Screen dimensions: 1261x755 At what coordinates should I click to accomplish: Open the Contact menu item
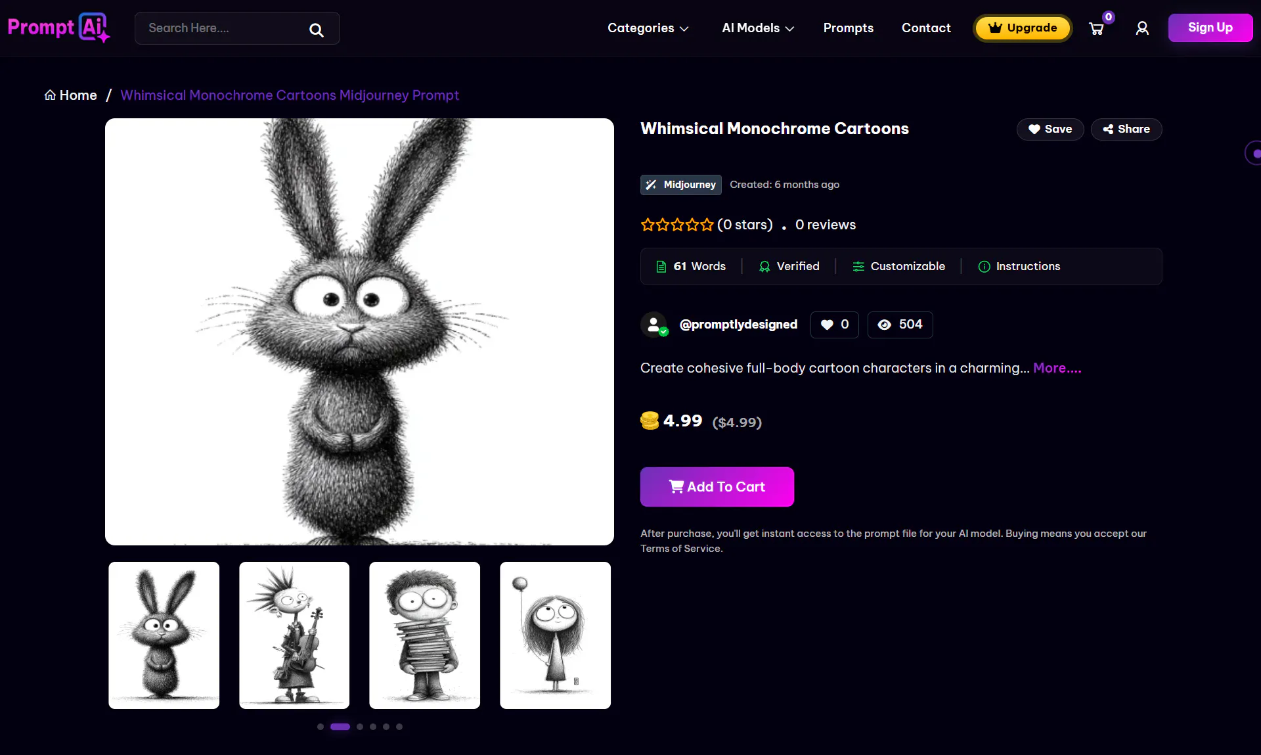pyautogui.click(x=925, y=28)
